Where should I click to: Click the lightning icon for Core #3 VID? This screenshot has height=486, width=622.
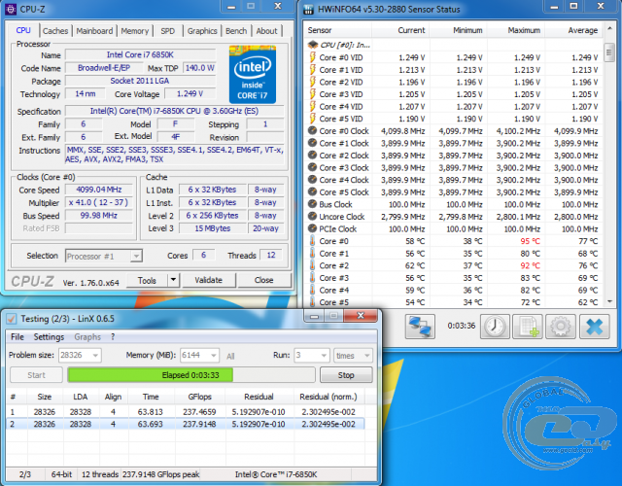(312, 94)
